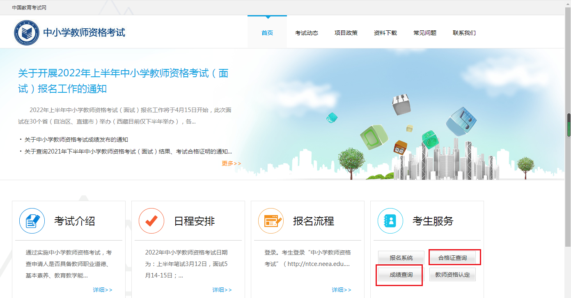The width and height of the screenshot is (571, 298).
Task: Click the 成绩查询 button
Action: coord(401,275)
